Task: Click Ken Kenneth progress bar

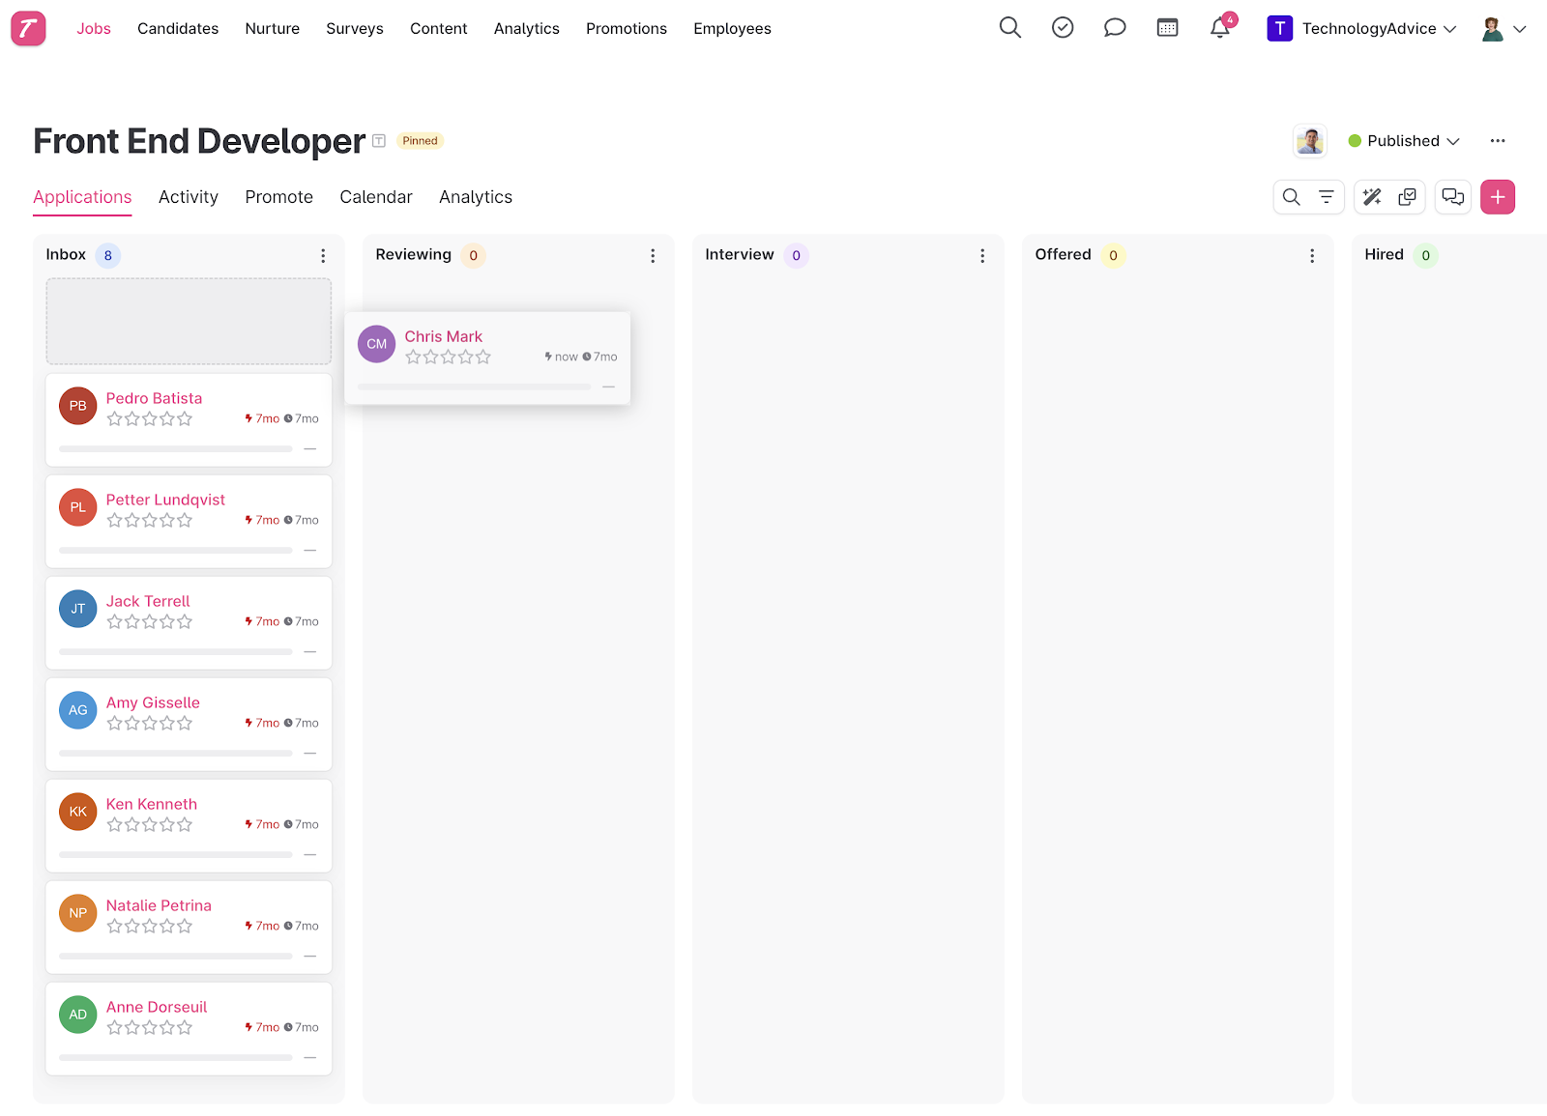Action: pyautogui.click(x=176, y=854)
